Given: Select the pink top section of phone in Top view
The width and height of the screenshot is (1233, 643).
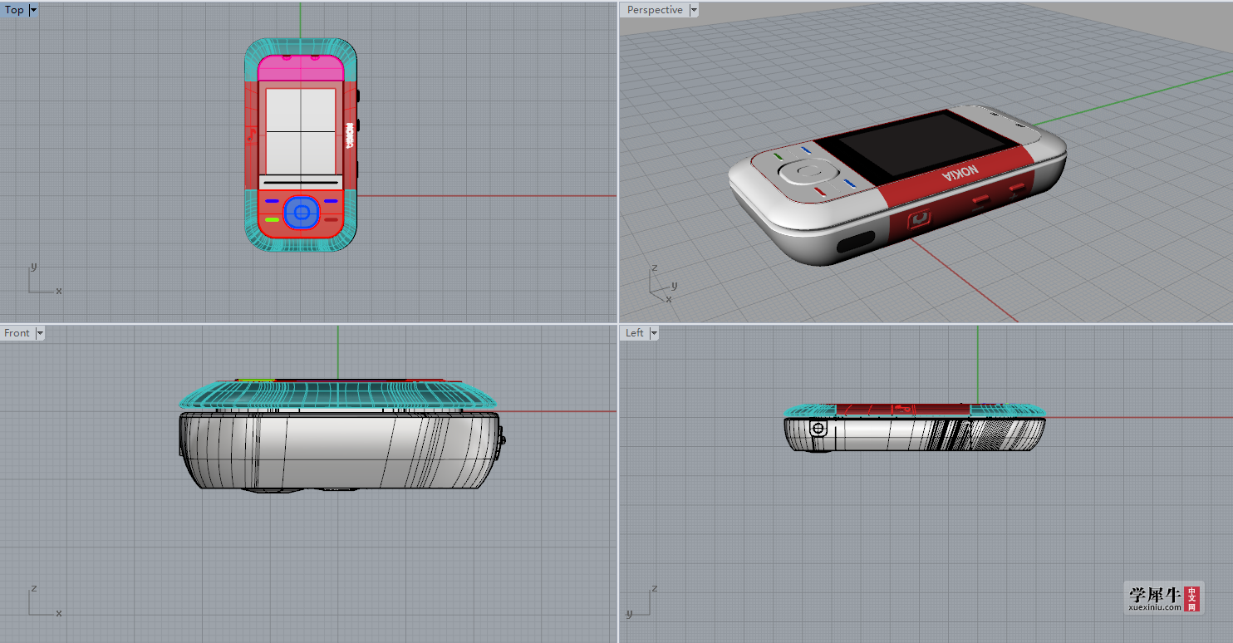Looking at the screenshot, I should coord(301,67).
